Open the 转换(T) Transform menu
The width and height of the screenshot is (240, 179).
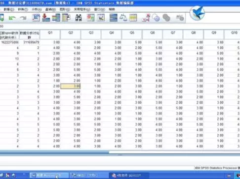[x=23, y=9]
